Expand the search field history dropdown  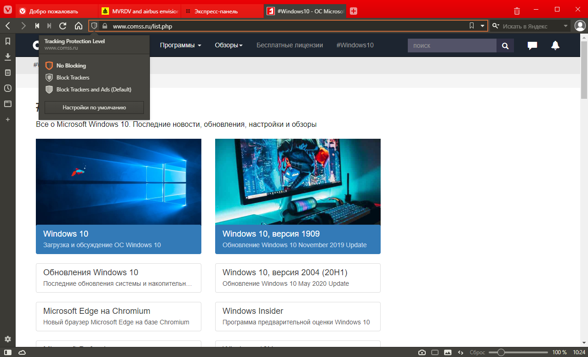(565, 26)
